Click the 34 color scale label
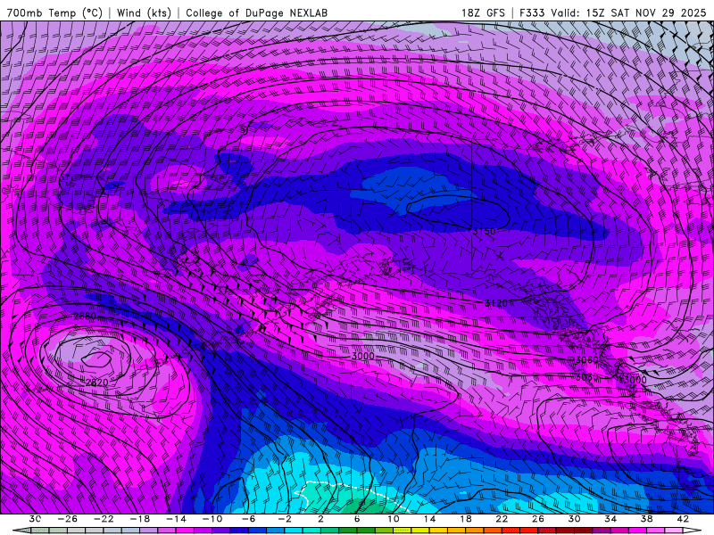 (610, 519)
